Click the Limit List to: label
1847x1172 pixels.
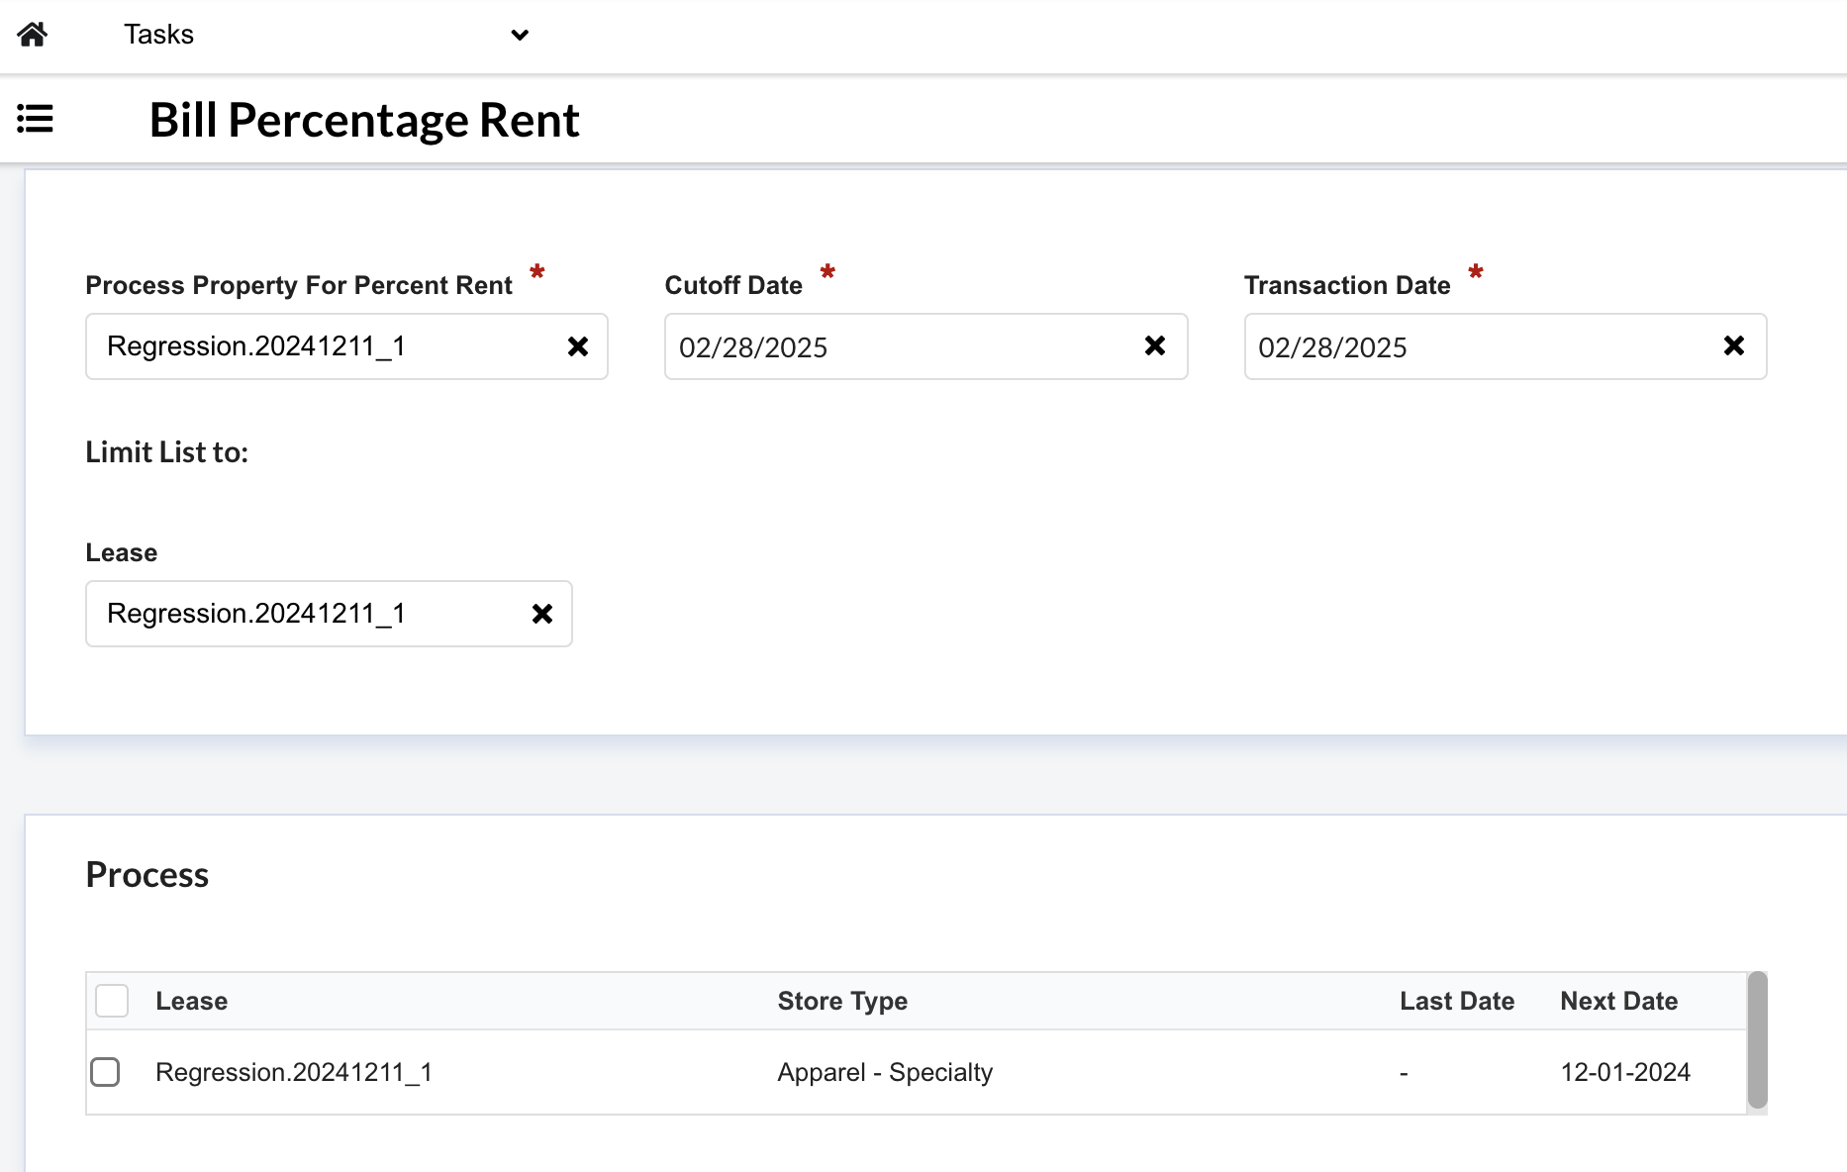(167, 452)
